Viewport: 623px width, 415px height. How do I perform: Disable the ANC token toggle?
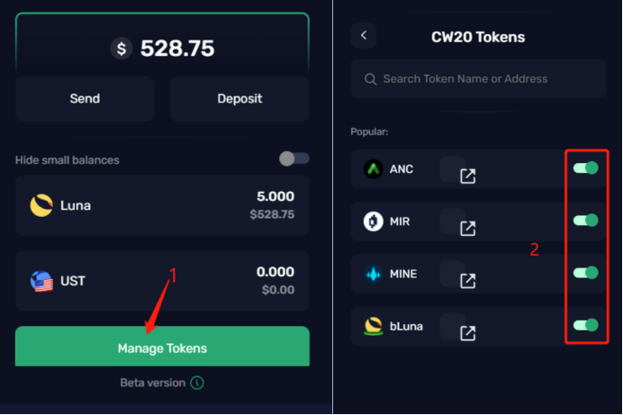[586, 168]
